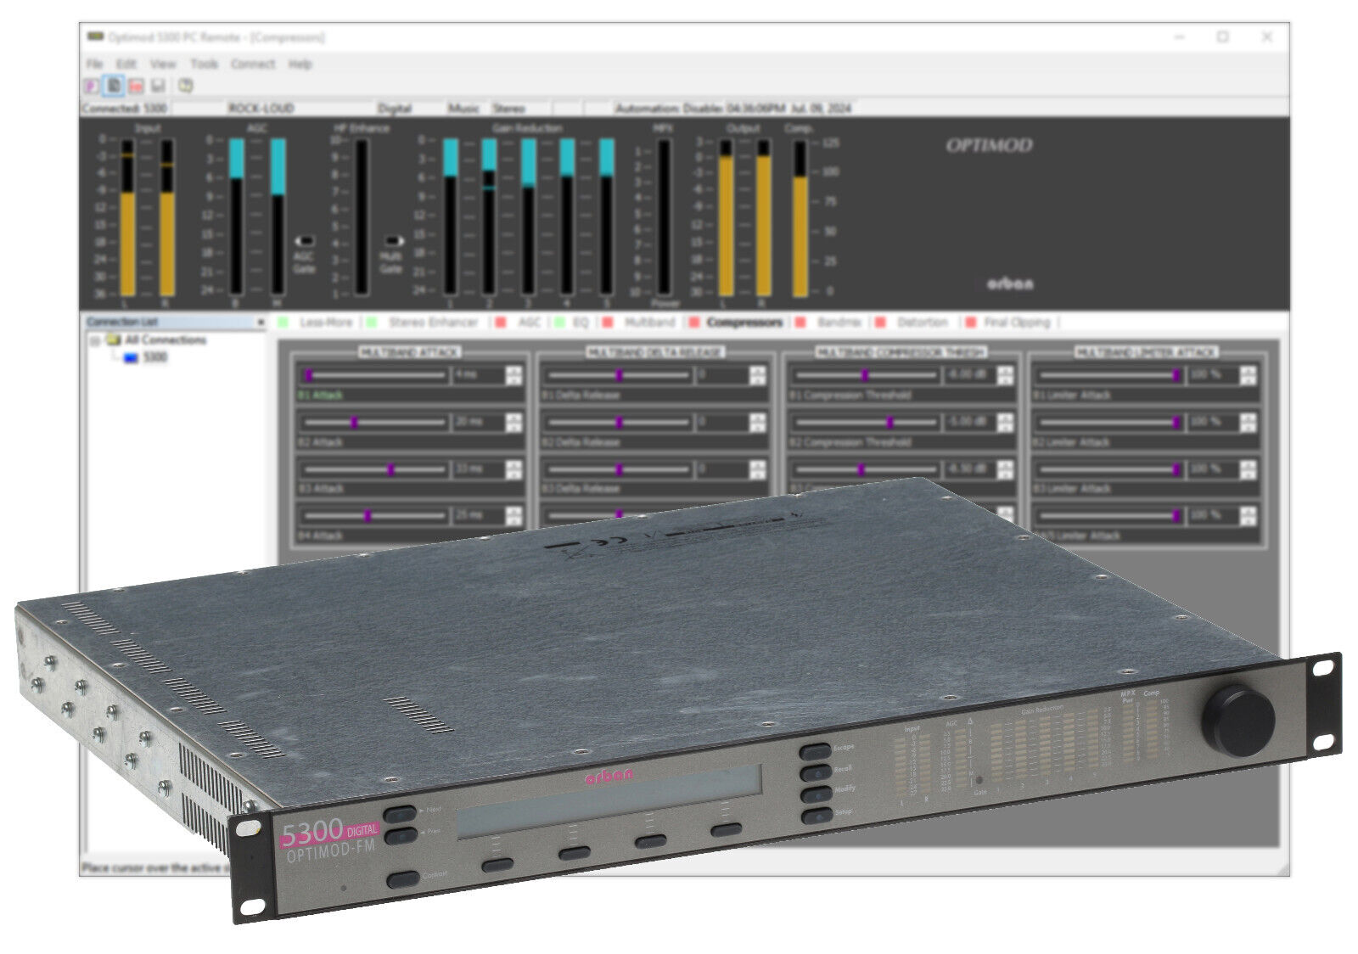This screenshot has height=954, width=1358.
Task: Click the B2 Delta Release slider
Action: pyautogui.click(x=618, y=423)
